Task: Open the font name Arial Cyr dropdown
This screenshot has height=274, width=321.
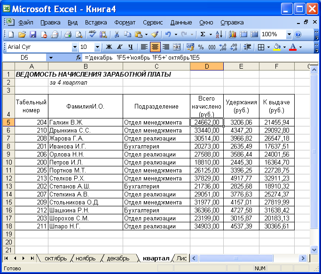Action: click(75, 47)
